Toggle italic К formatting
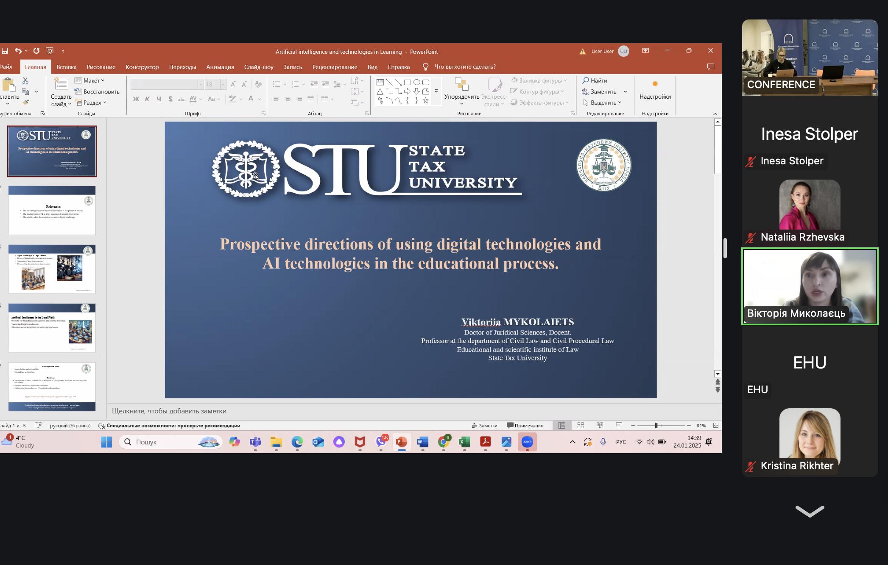 [x=148, y=99]
